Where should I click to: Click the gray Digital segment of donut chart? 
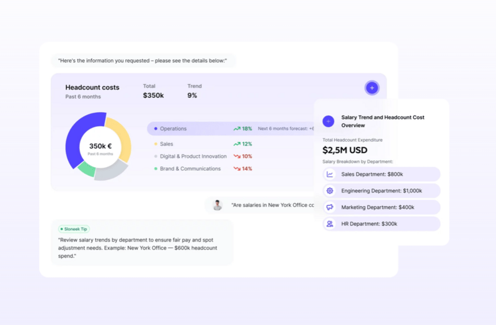(111, 172)
